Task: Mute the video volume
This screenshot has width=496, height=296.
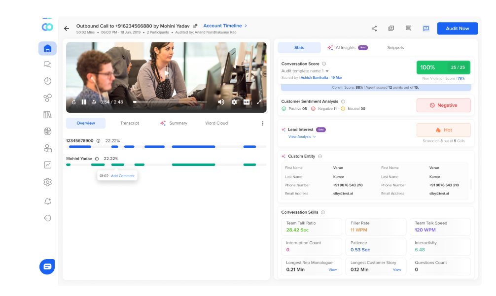Action: point(221,102)
